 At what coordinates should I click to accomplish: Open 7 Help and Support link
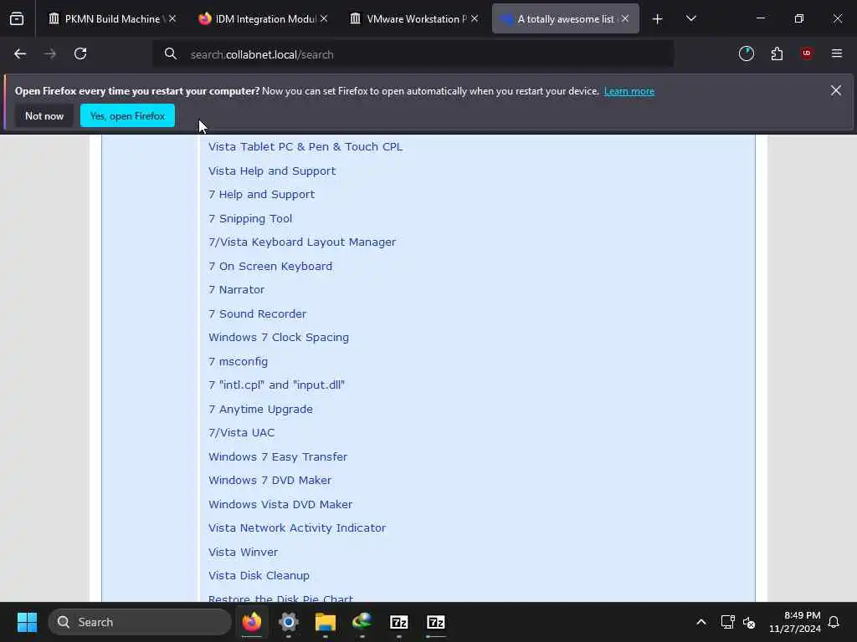(x=261, y=194)
